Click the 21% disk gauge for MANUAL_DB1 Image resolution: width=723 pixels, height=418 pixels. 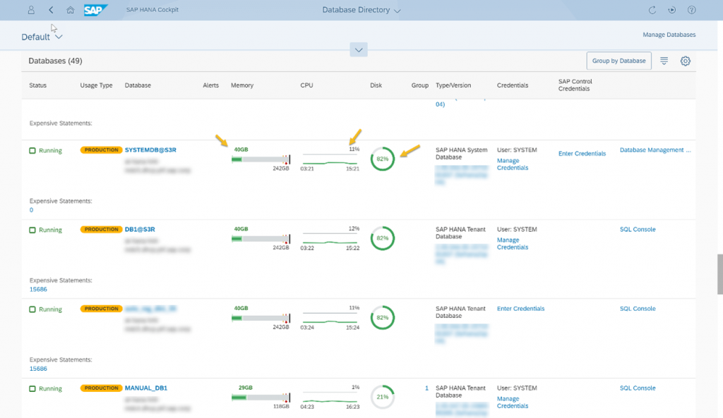[x=382, y=397]
